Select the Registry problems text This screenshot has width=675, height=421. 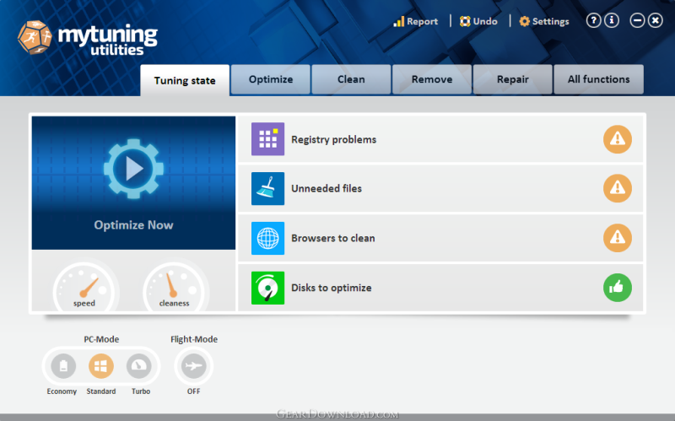pyautogui.click(x=333, y=139)
